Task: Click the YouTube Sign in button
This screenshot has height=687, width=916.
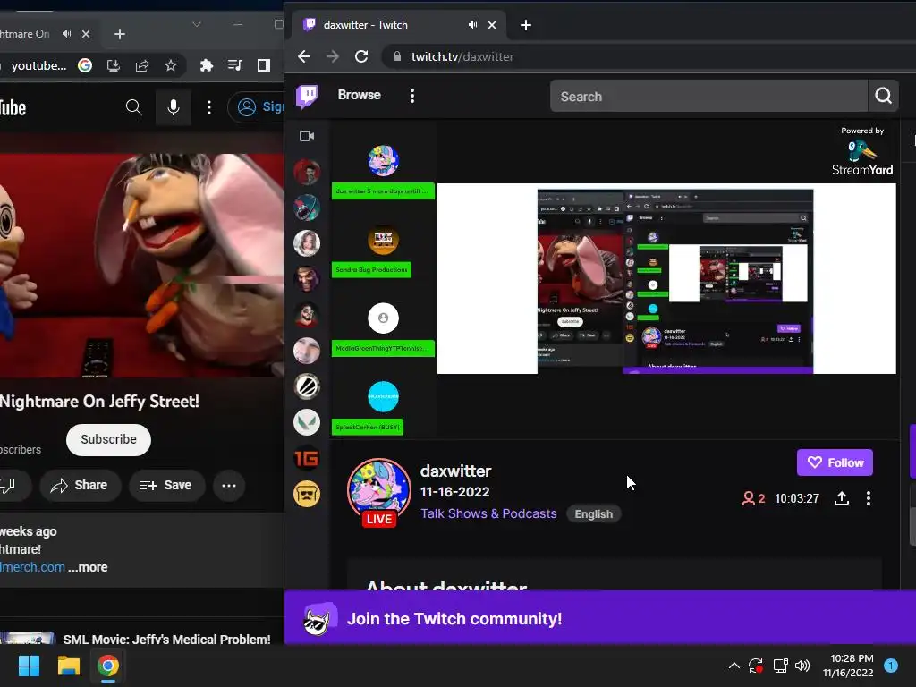Action: (257, 107)
